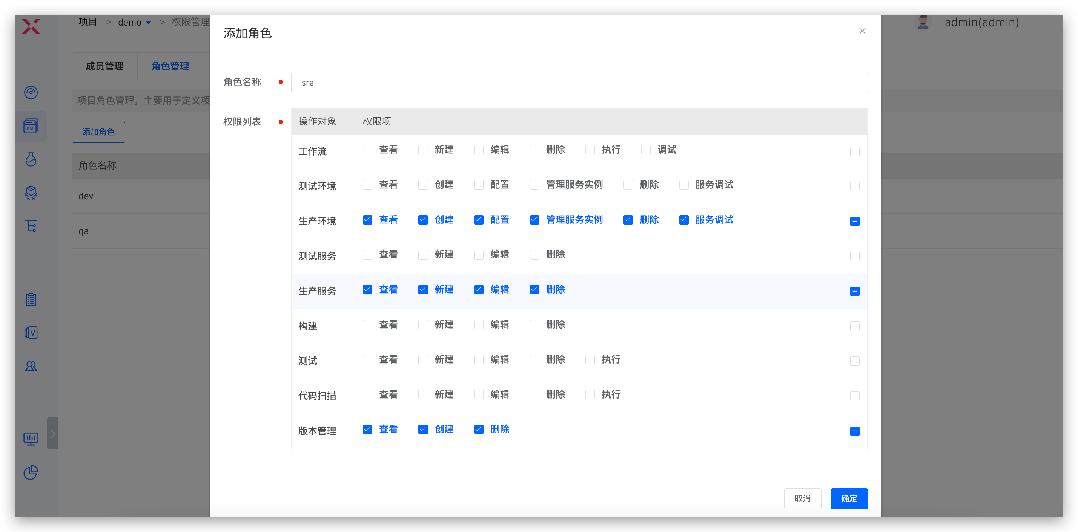Open the monitor chart icon in sidebar
The width and height of the screenshot is (1078, 532).
pyautogui.click(x=31, y=439)
